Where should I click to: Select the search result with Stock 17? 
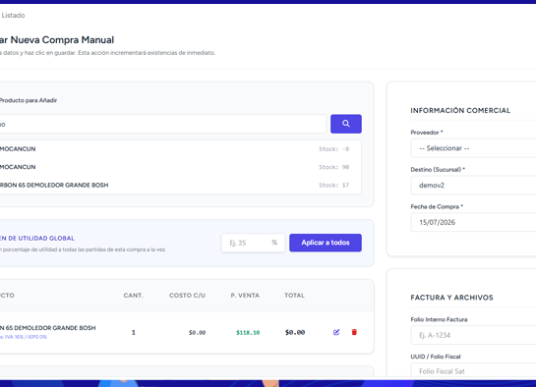tap(181, 186)
